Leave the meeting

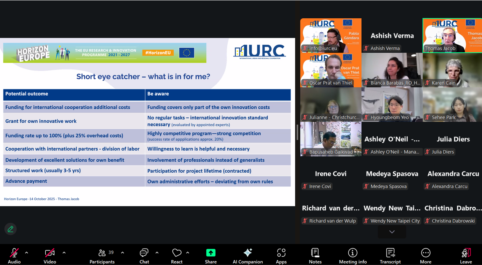(466, 255)
